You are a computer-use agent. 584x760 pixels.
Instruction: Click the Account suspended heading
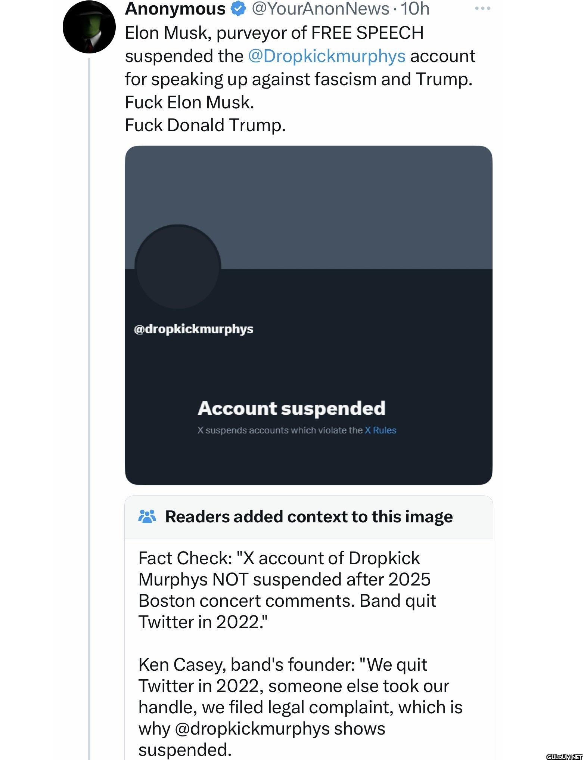click(292, 408)
